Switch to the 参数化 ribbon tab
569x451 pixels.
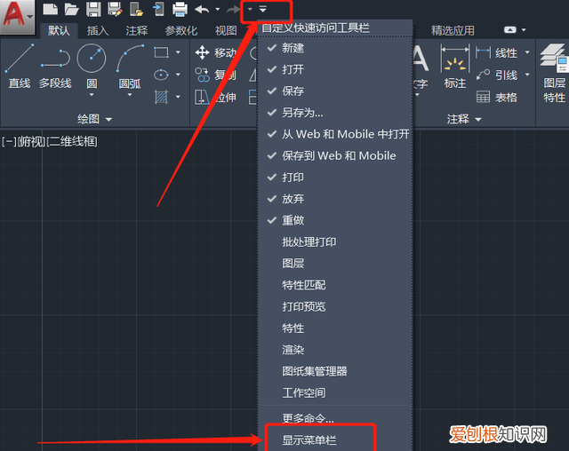tap(181, 30)
